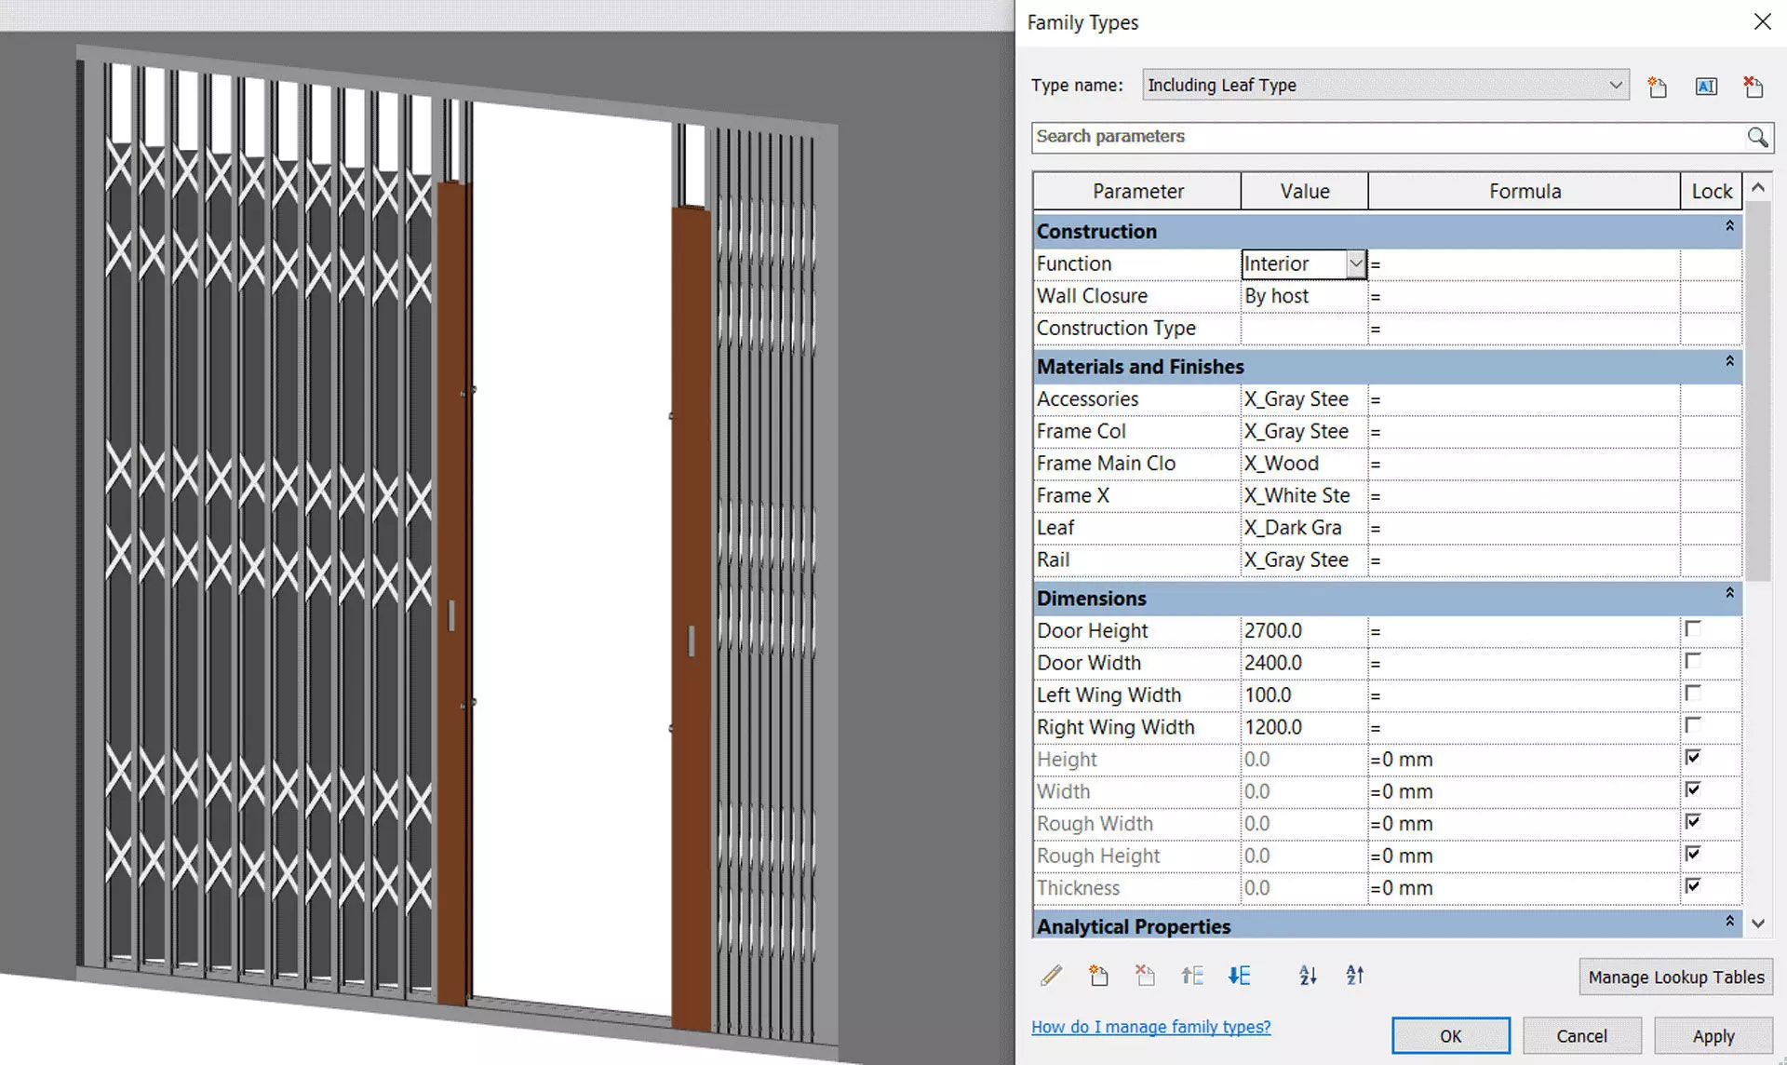Click the Edit Parameter pencil icon
The height and width of the screenshot is (1065, 1787).
(1051, 976)
